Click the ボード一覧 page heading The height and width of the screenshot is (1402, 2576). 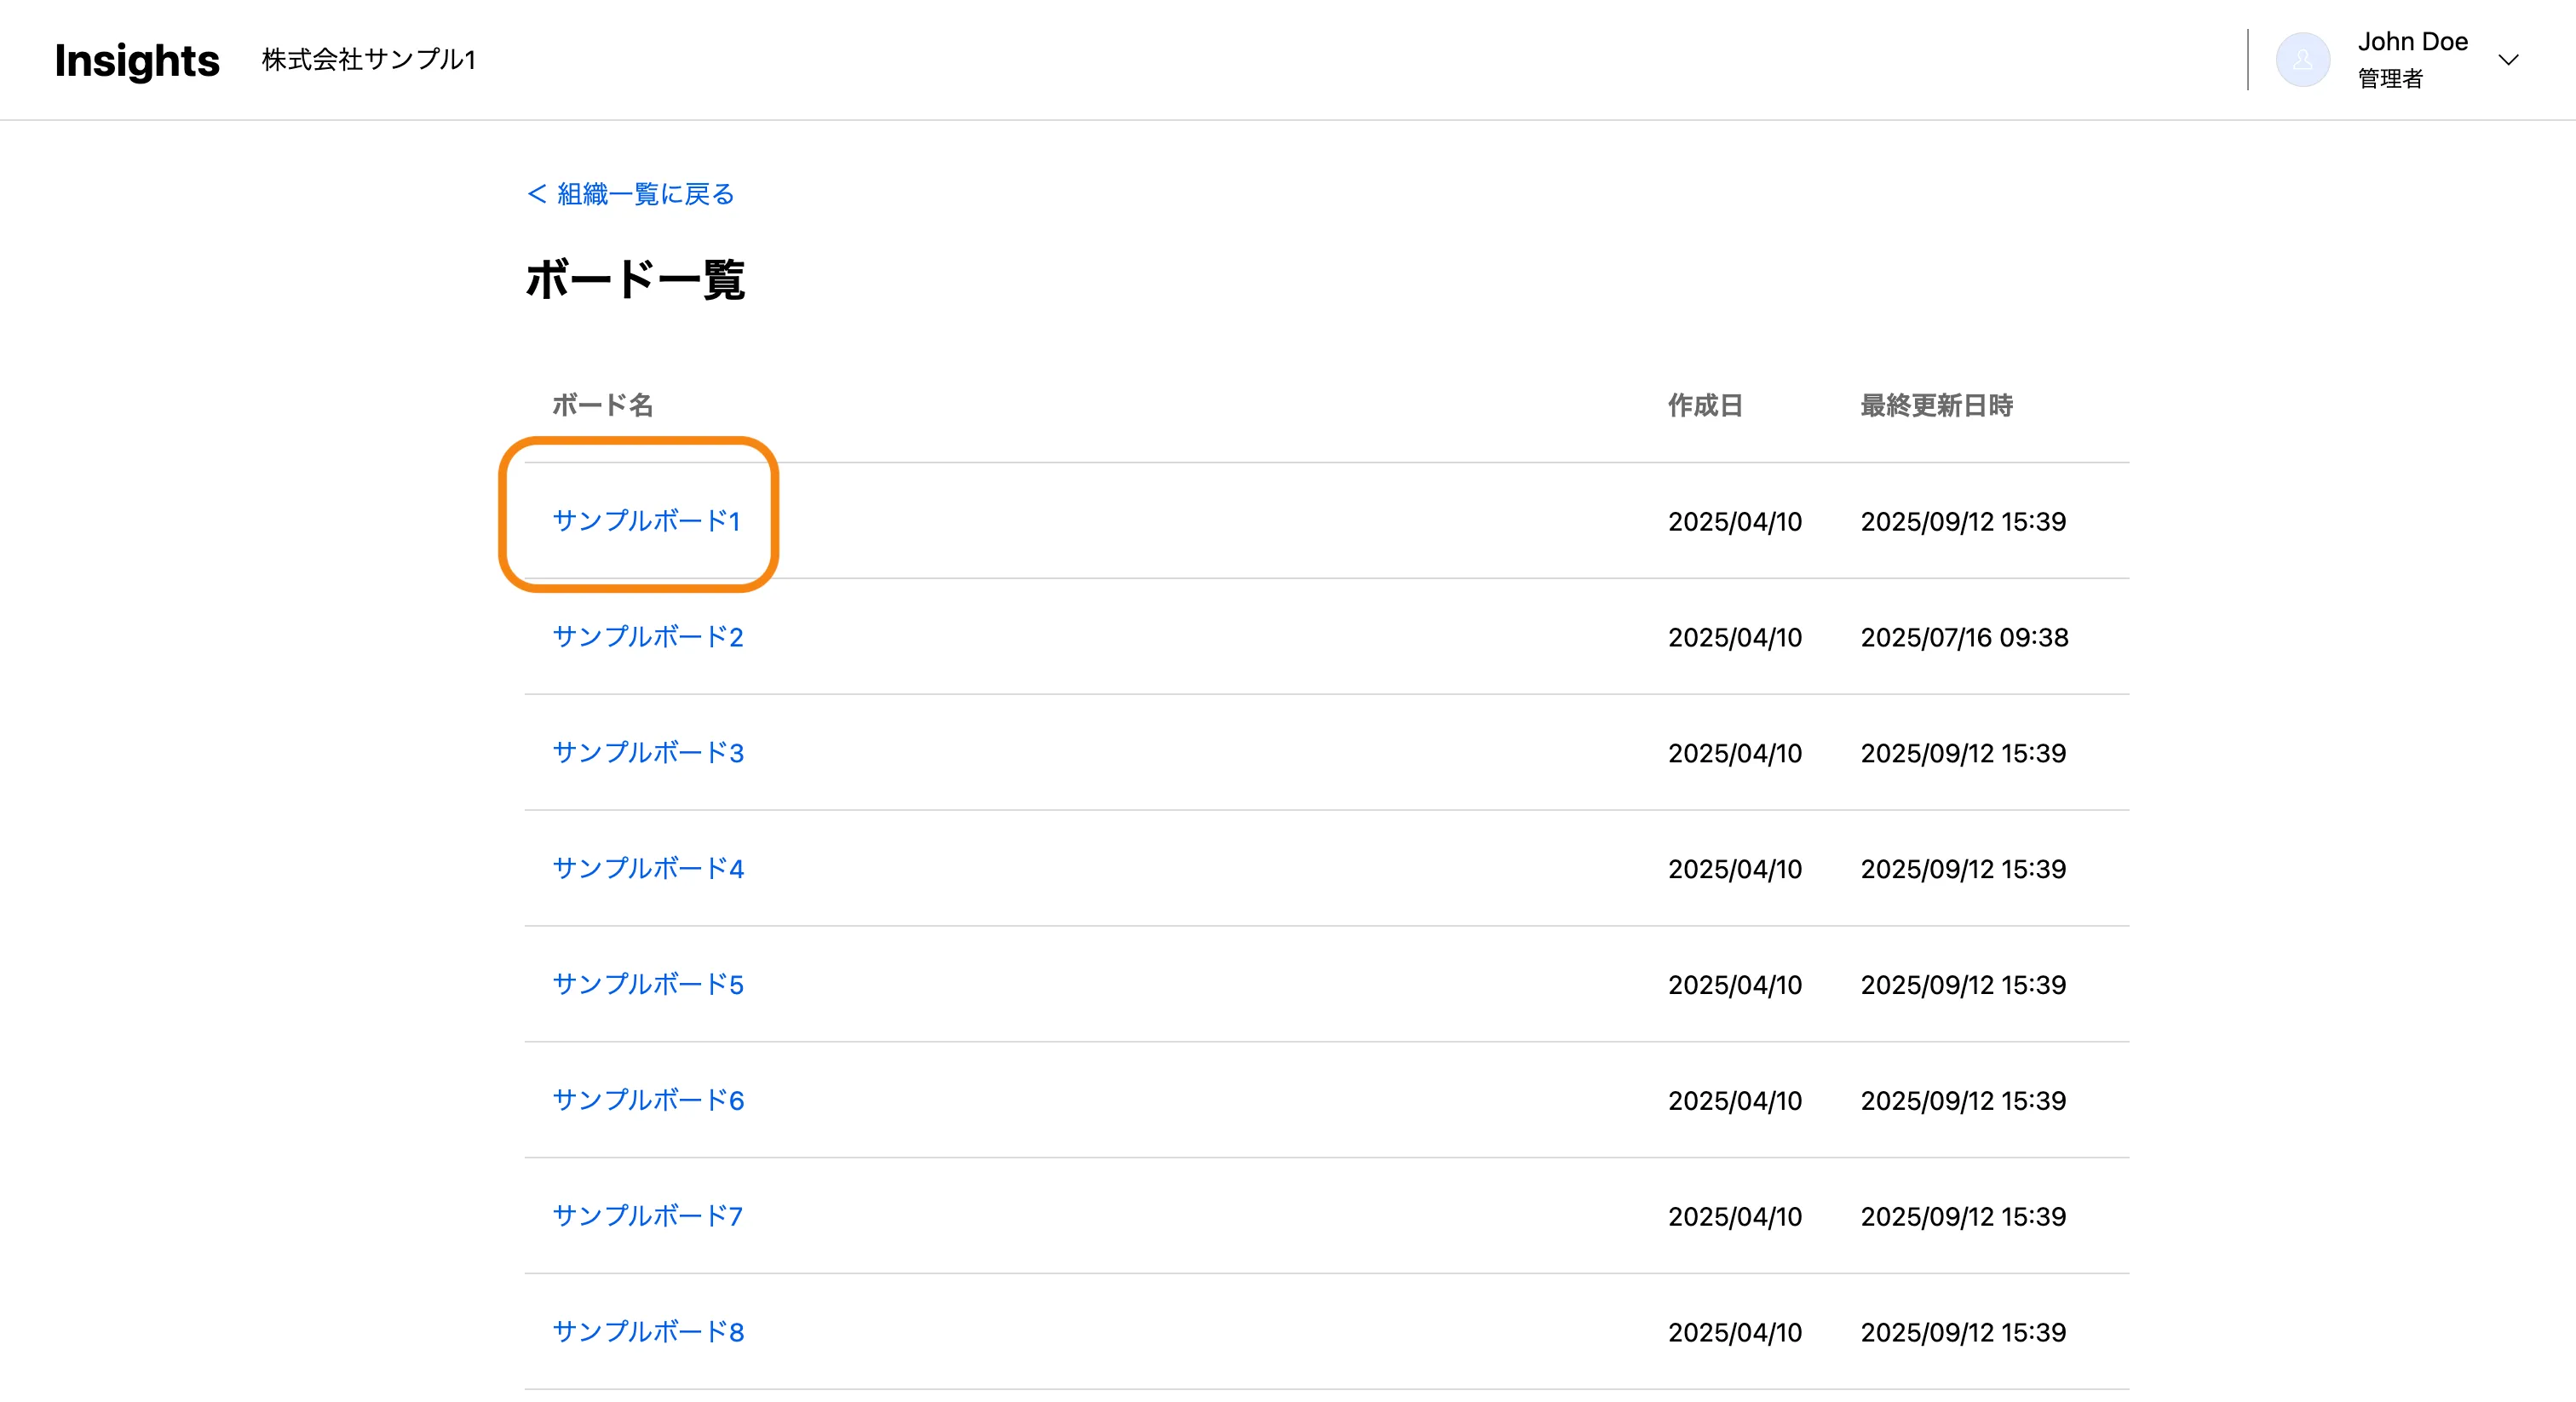[635, 279]
